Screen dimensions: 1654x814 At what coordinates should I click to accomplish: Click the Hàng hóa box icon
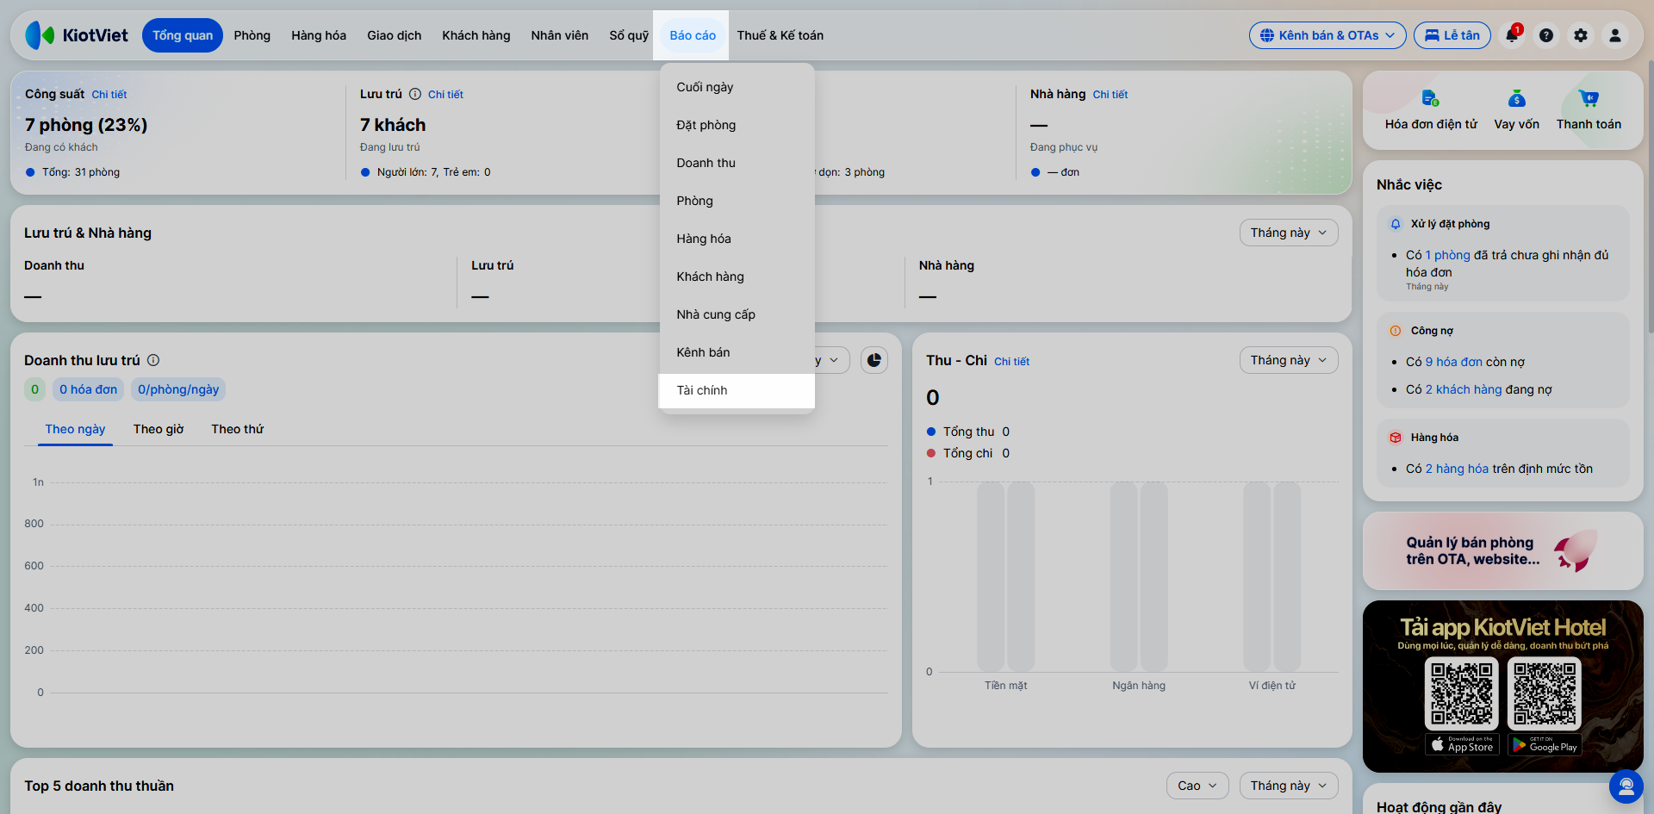[1396, 438]
